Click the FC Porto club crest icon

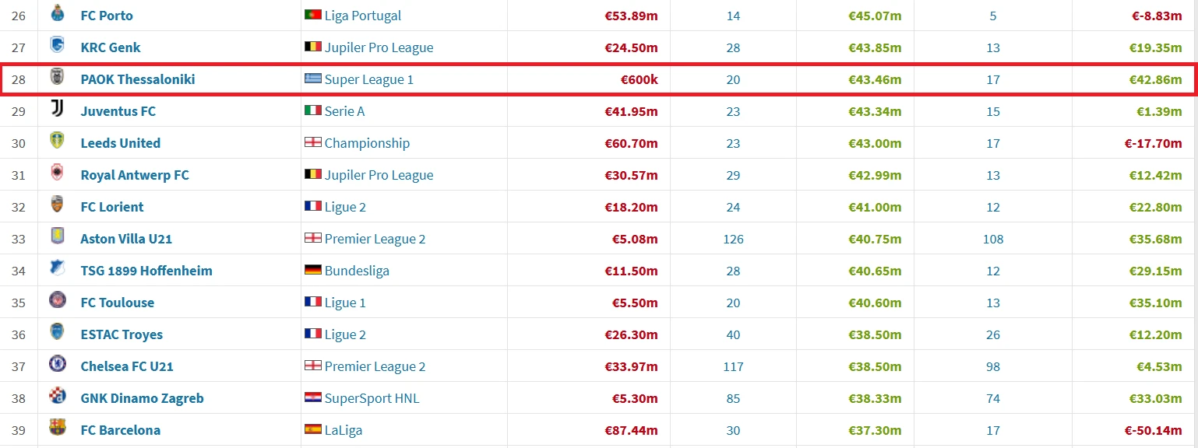57,14
